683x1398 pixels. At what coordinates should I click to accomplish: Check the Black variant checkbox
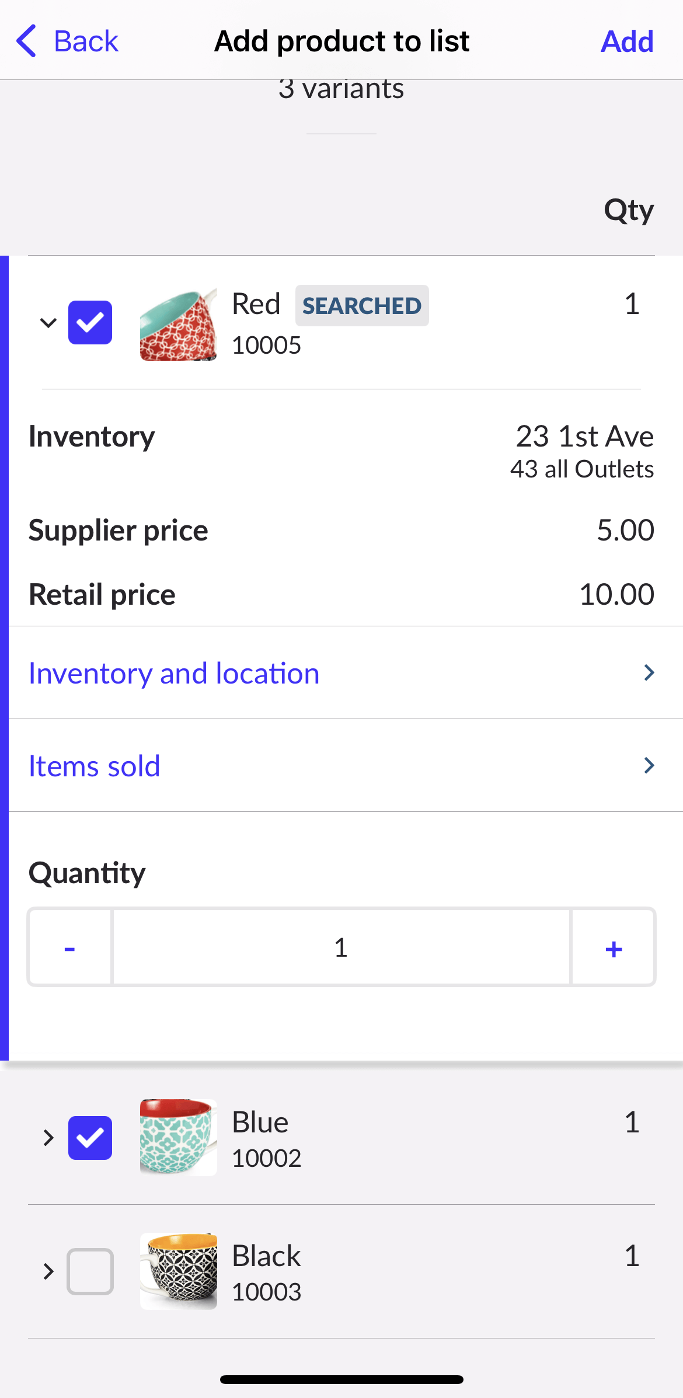point(90,1271)
